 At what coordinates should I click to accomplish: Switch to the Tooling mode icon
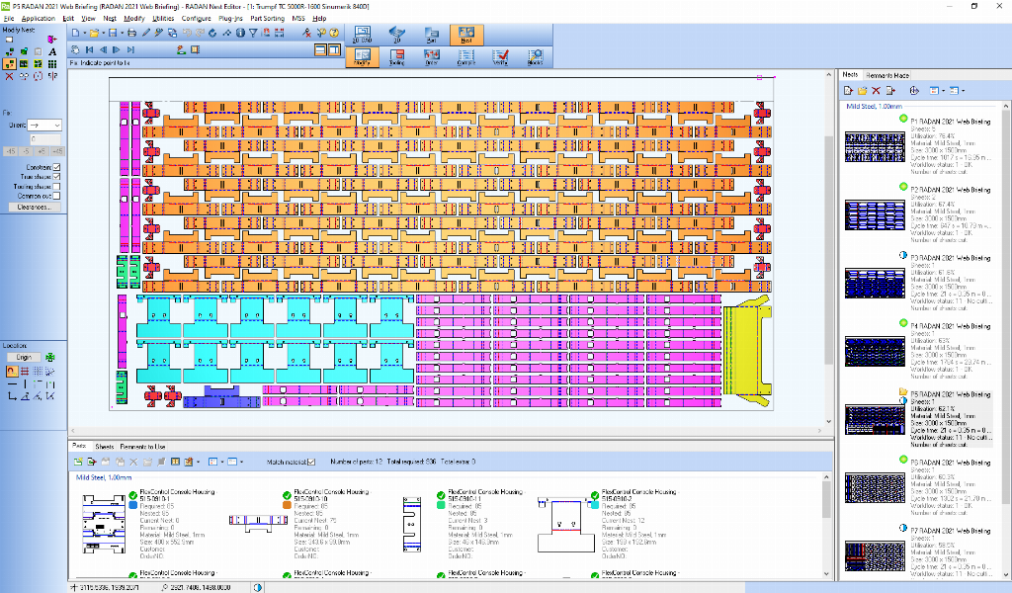pos(396,57)
